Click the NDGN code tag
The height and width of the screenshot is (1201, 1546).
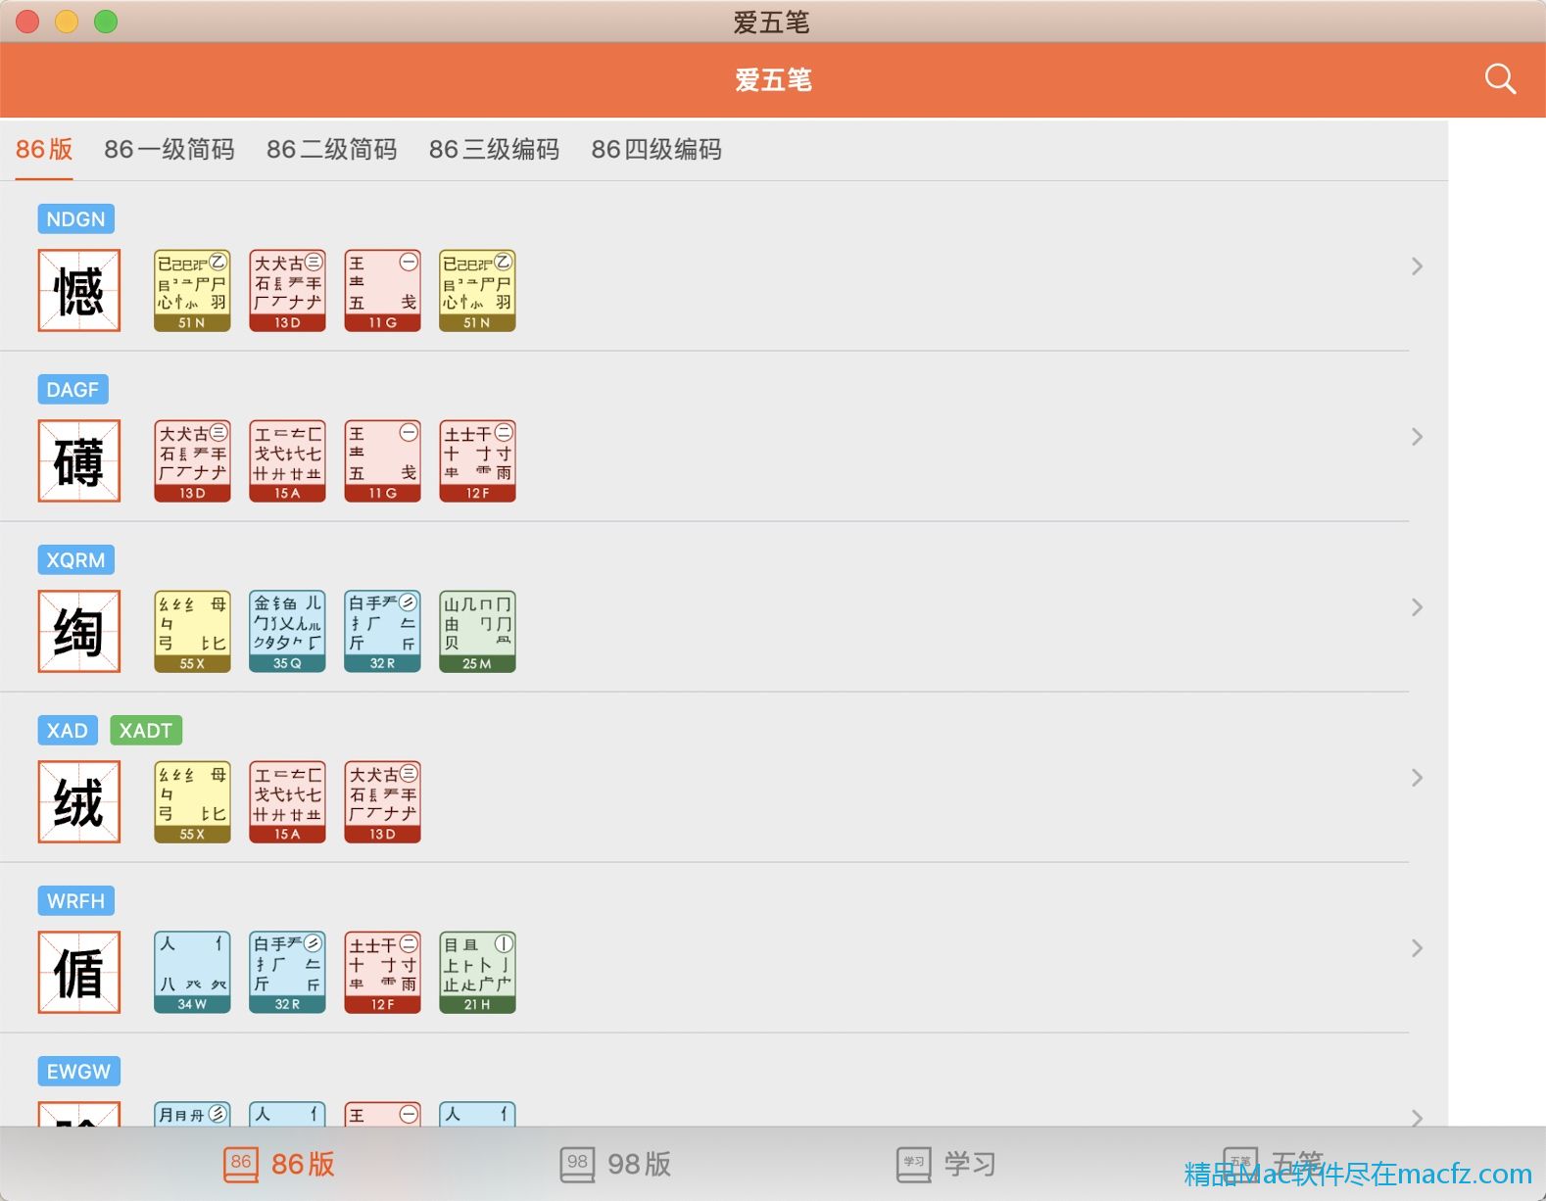point(76,218)
